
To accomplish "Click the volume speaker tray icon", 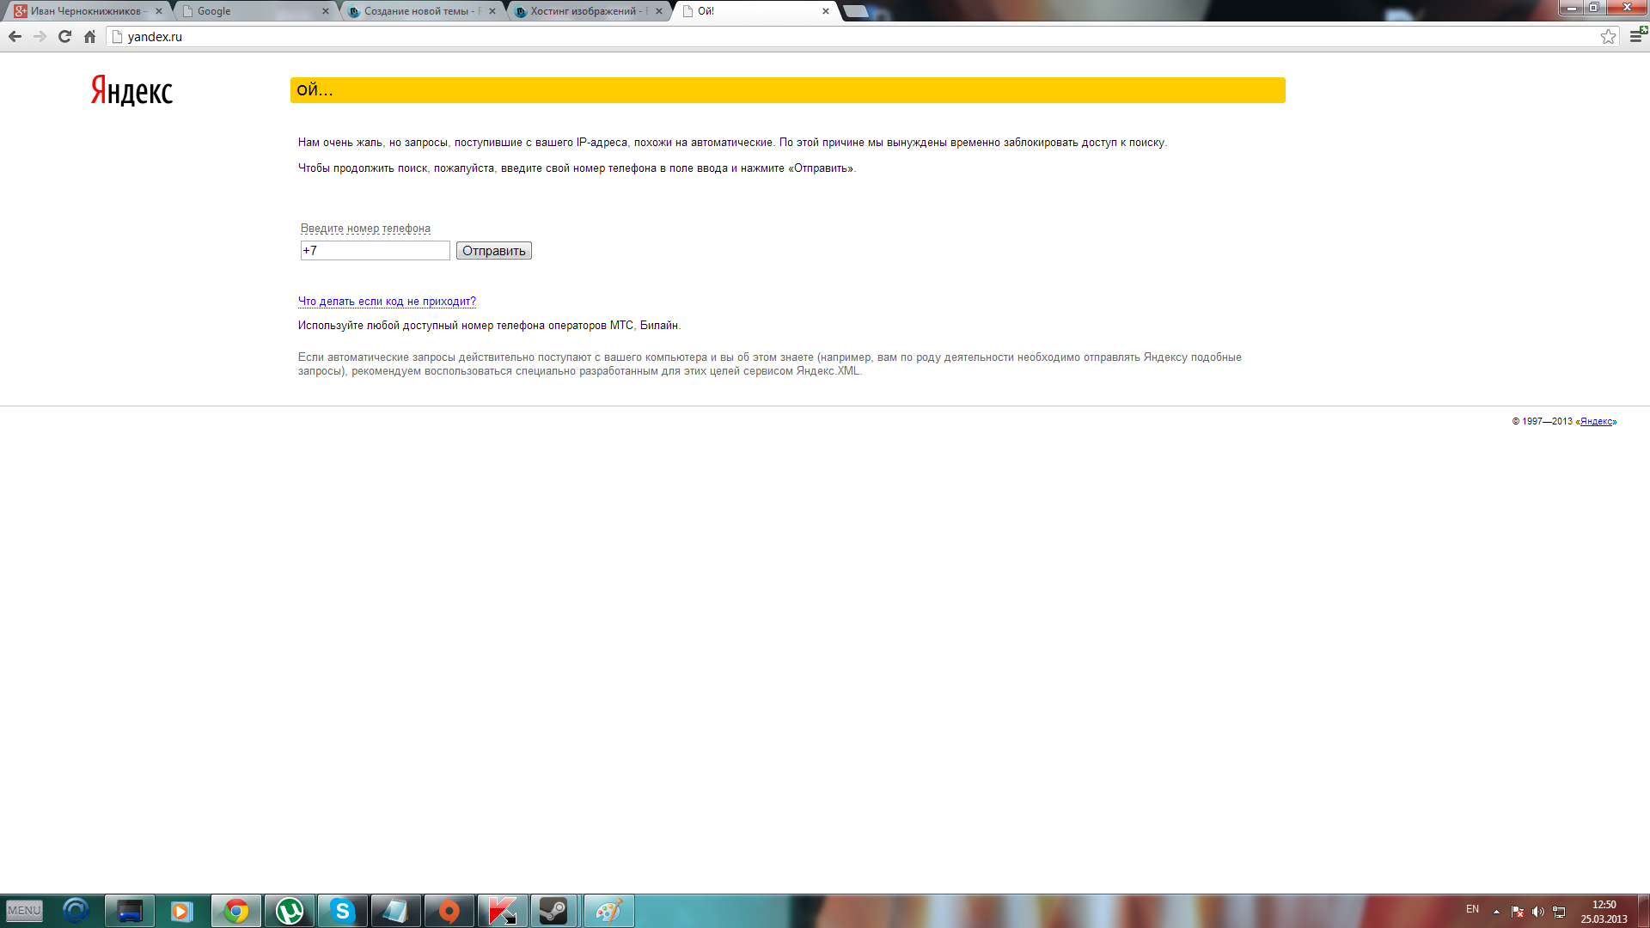I will [1538, 912].
